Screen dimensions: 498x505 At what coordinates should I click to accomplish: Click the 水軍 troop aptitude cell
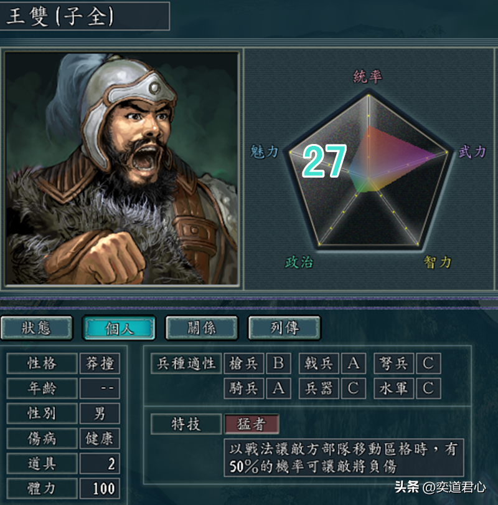[394, 388]
